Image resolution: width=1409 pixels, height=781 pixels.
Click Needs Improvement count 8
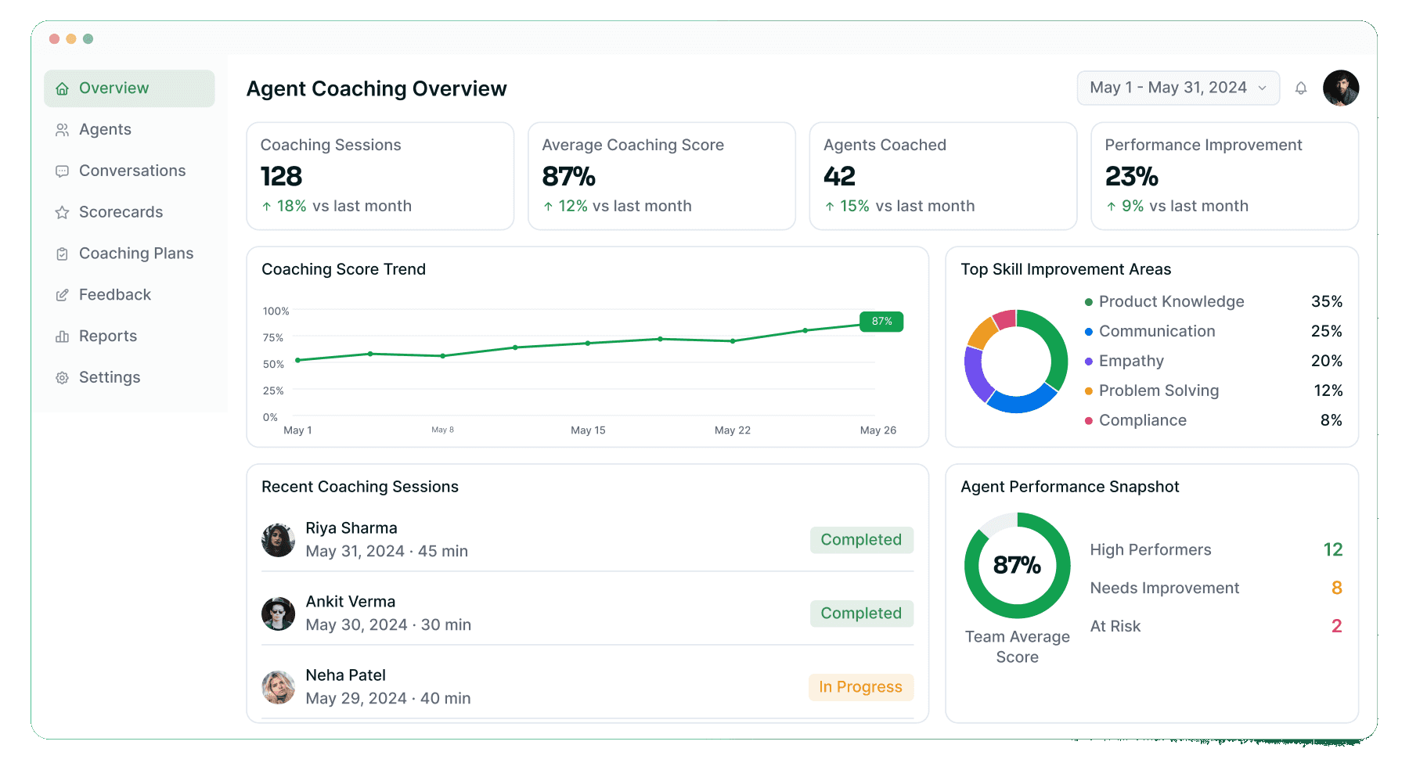click(x=1337, y=588)
